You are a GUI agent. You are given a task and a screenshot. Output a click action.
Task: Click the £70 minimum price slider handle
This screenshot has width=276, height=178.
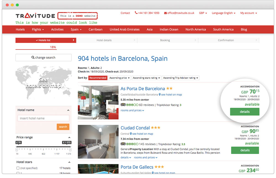pyautogui.click(x=17, y=149)
